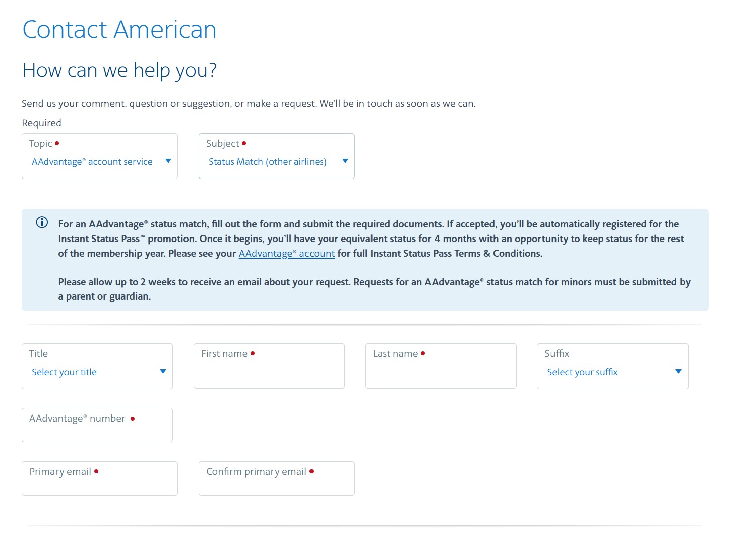Viewport: 741px width, 535px height.
Task: Click the Topic dropdown chevron arrow
Action: click(168, 161)
